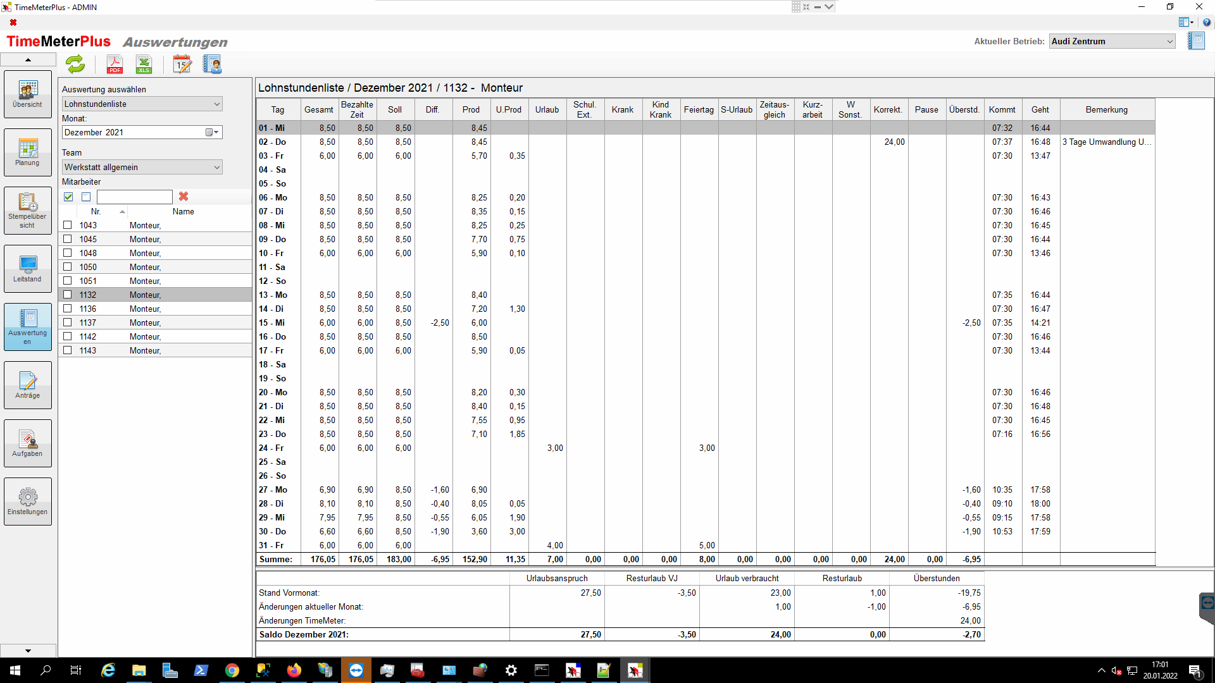Expand the chevron in the top center toolbar
The width and height of the screenshot is (1215, 683).
pyautogui.click(x=829, y=7)
